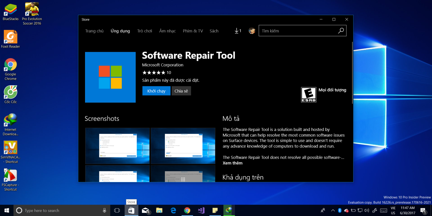Select Google Chrome desktop icon

[11, 69]
